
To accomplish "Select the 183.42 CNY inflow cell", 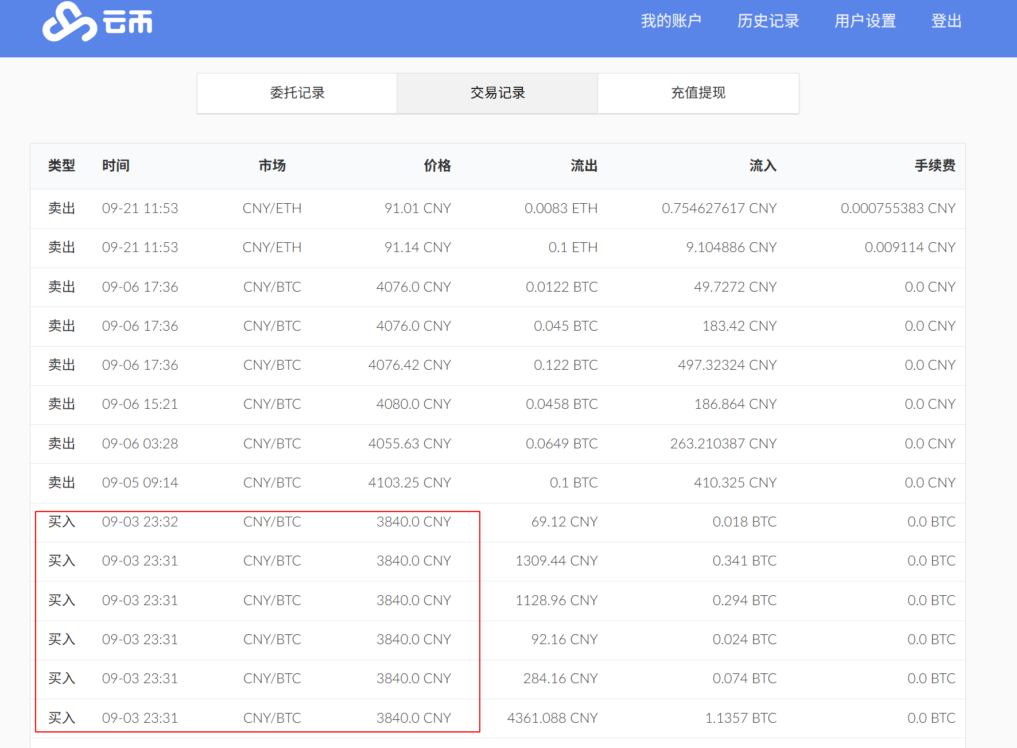I will point(740,326).
